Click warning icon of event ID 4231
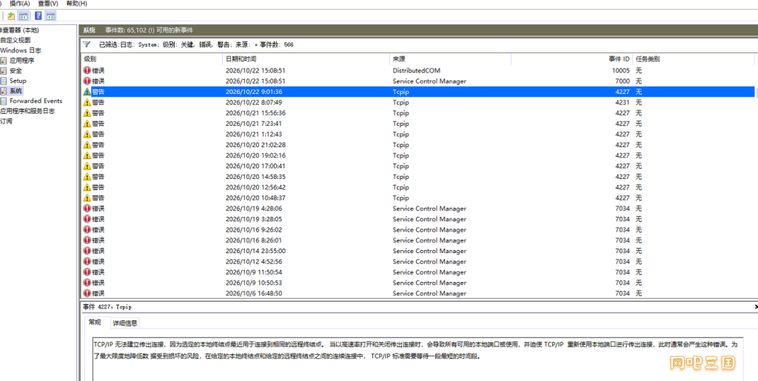Image resolution: width=758 pixels, height=381 pixels. tap(87, 102)
